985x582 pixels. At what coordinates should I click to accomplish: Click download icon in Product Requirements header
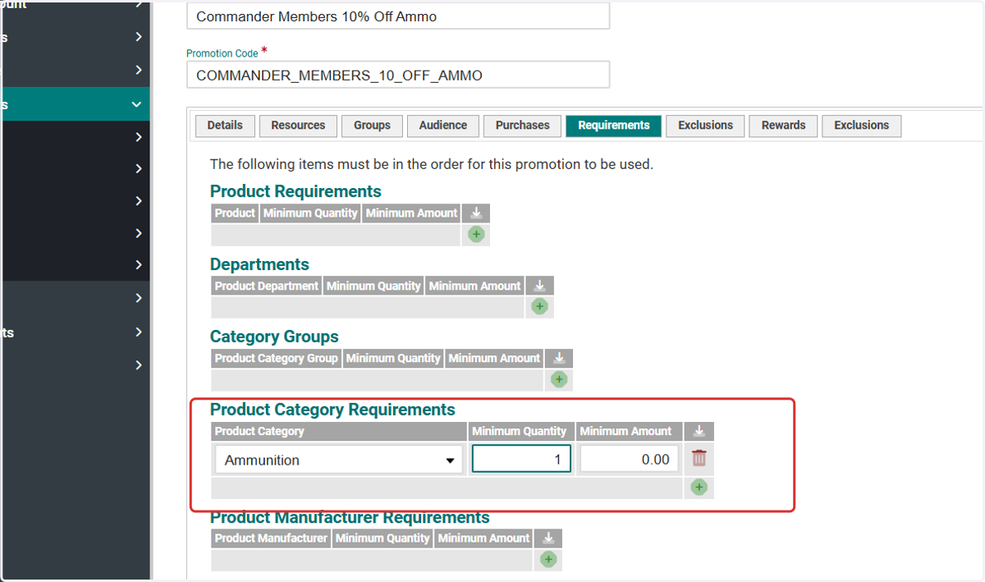476,213
